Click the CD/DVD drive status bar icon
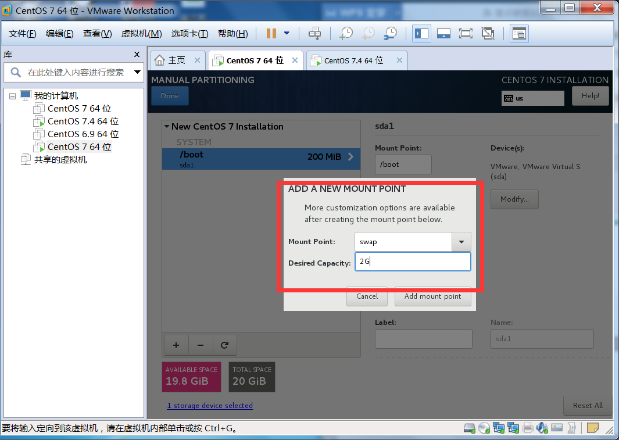The width and height of the screenshot is (619, 440). [484, 428]
